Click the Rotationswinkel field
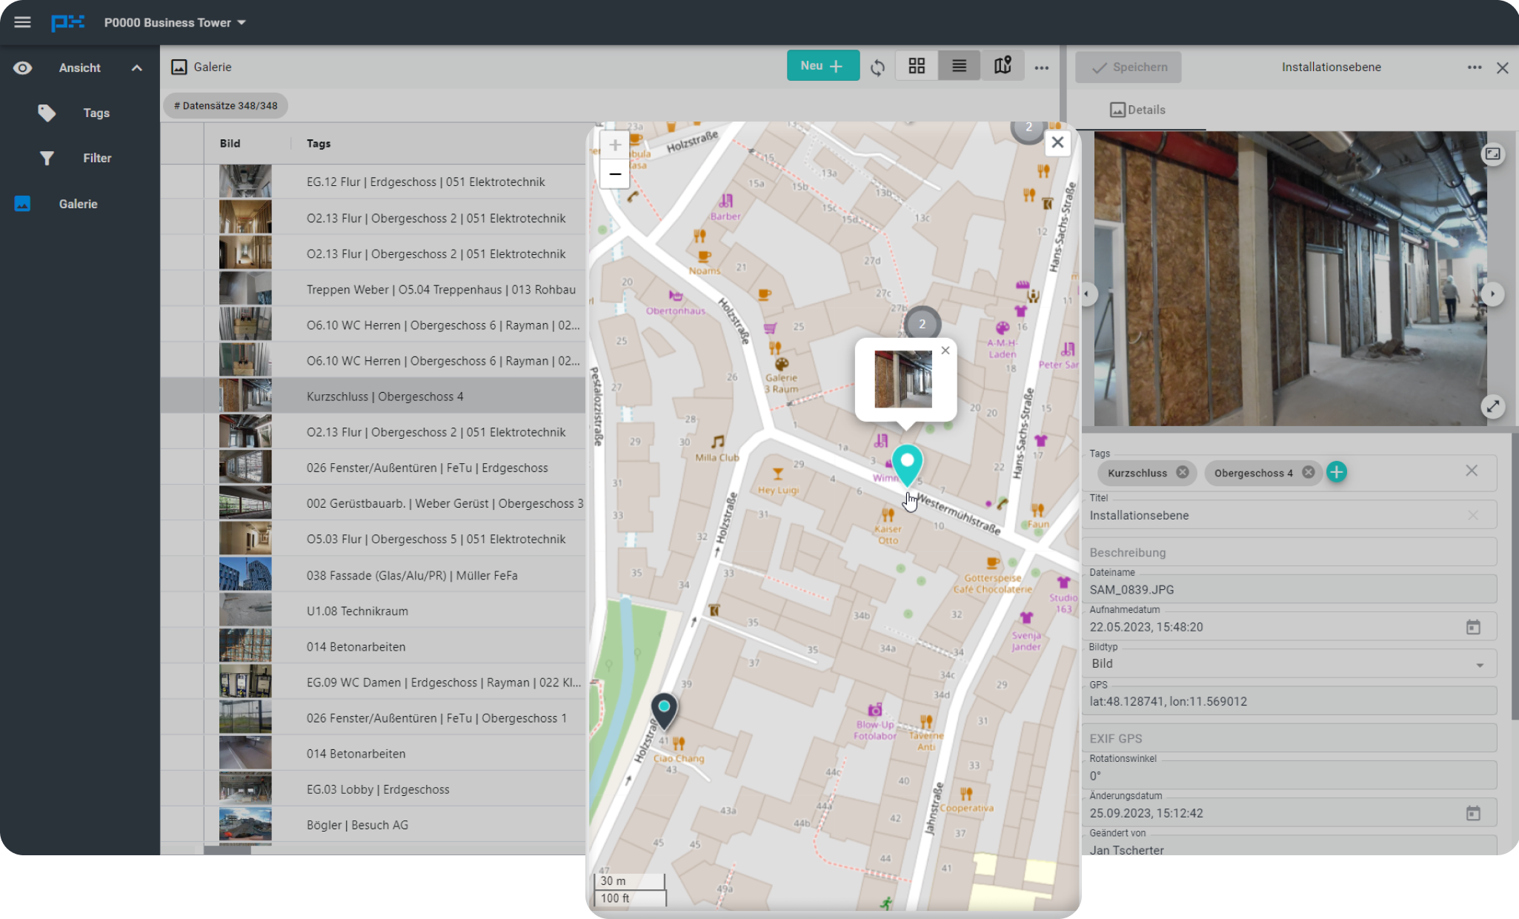 (1289, 775)
